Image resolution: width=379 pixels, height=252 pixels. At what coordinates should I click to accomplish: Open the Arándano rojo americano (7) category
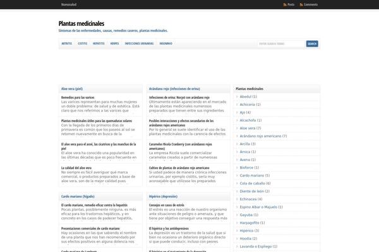pos(263,136)
